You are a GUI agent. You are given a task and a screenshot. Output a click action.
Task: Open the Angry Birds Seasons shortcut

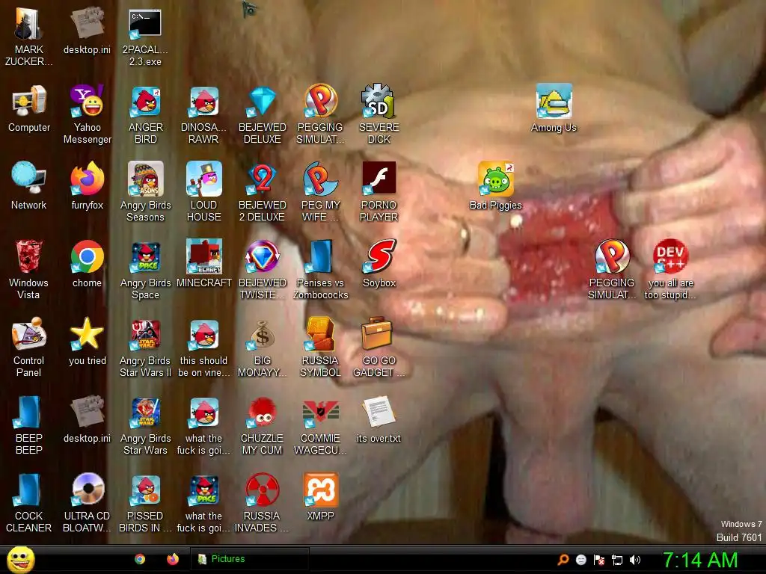146,193
